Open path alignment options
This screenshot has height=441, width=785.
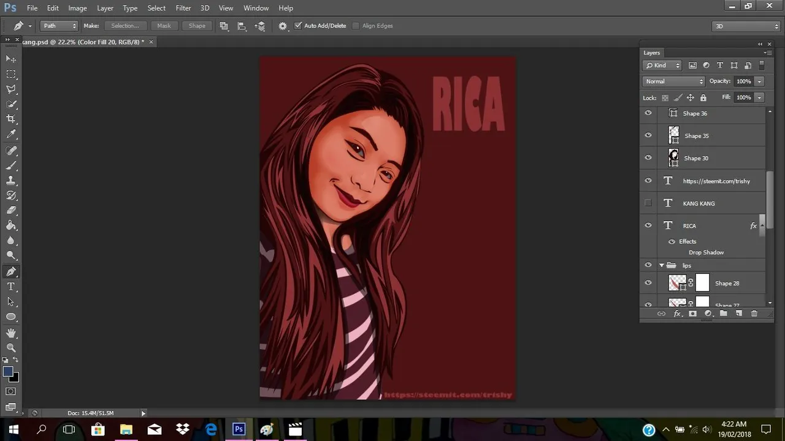(242, 26)
